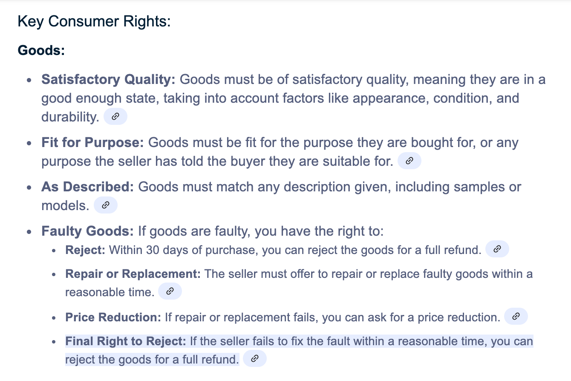Open the link icon beside Price Reduction text
Screen dimensions: 571x381
click(x=516, y=317)
